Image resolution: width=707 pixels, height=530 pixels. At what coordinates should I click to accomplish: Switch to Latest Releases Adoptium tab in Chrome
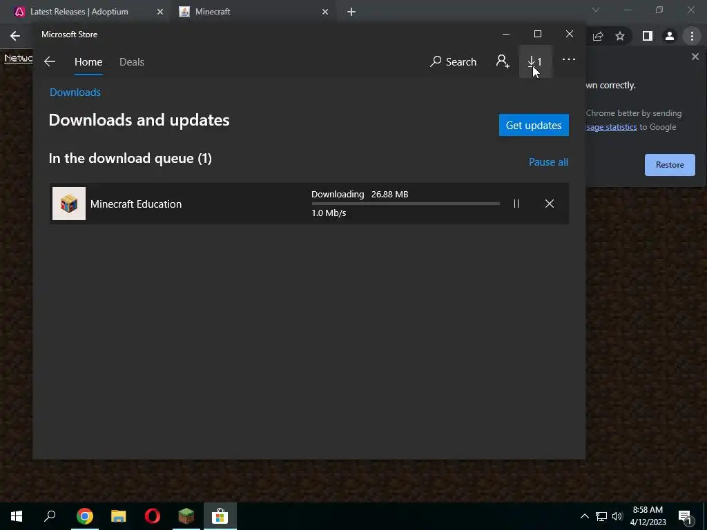pos(79,12)
